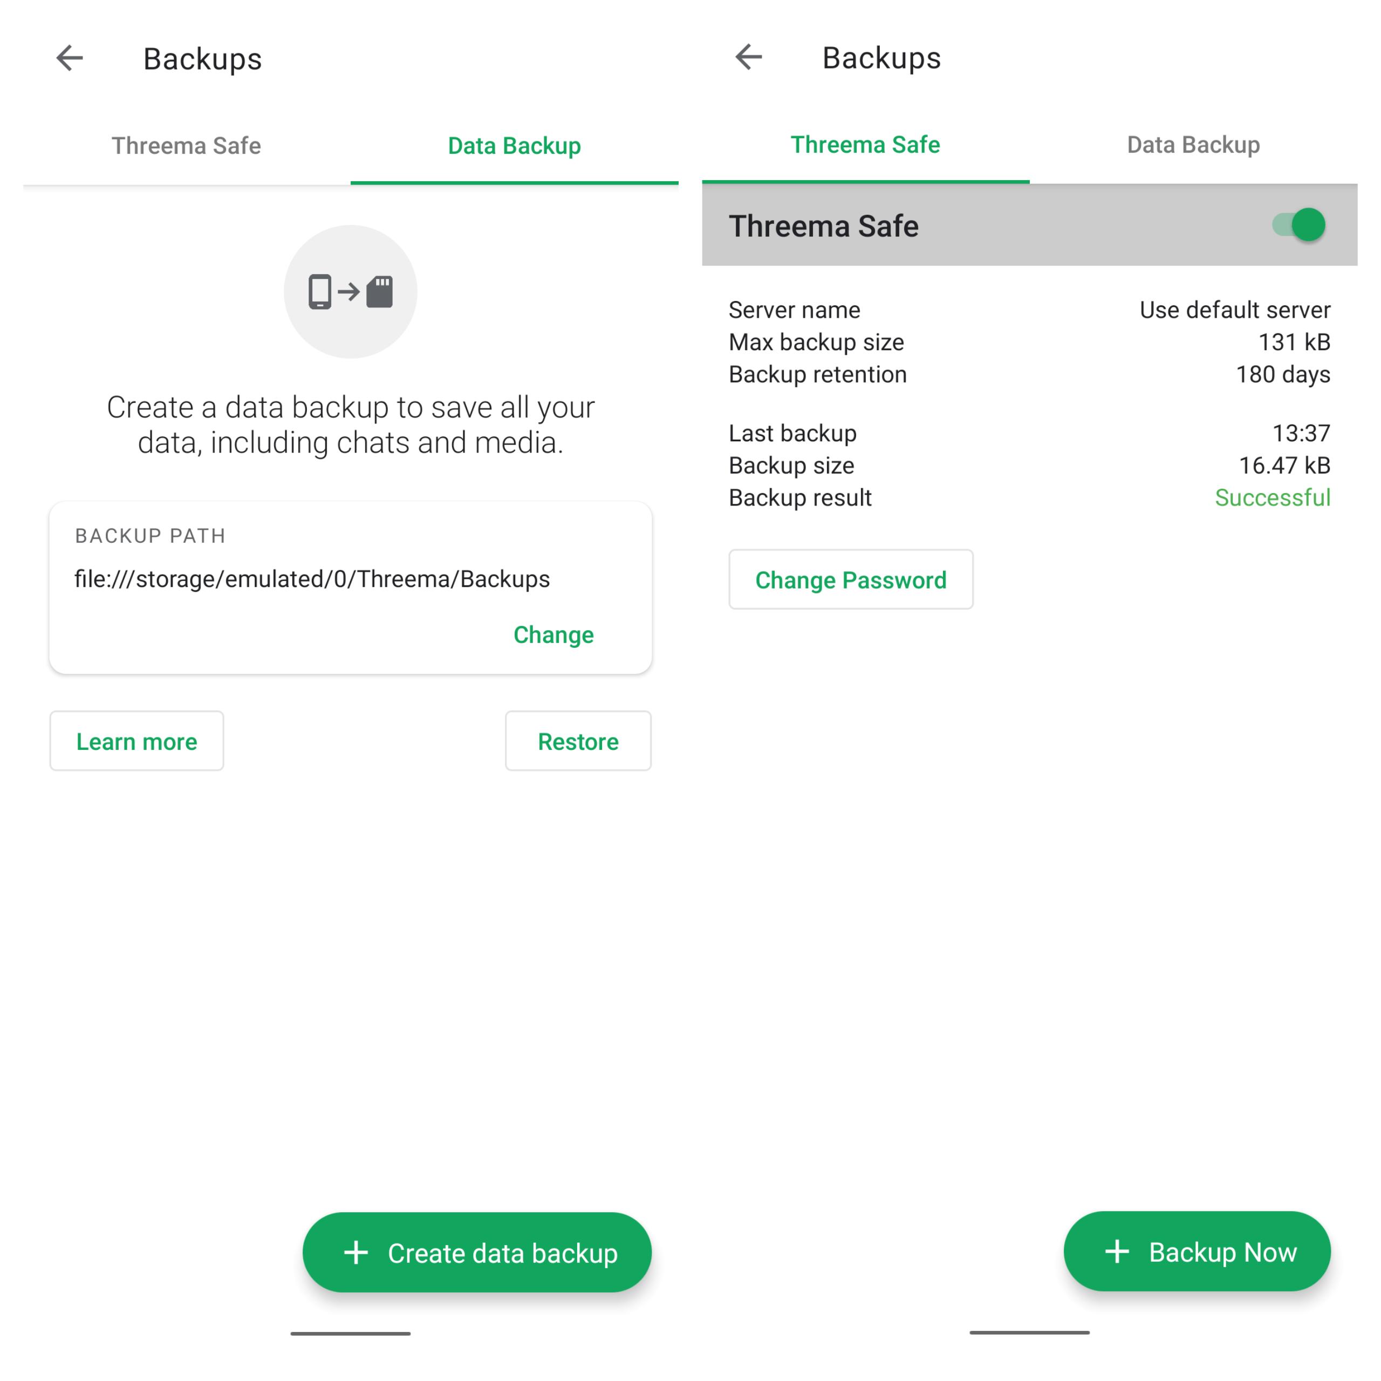The image size is (1381, 1381).
Task: Click the phone-to-SD-card backup illustration icon
Action: [350, 292]
